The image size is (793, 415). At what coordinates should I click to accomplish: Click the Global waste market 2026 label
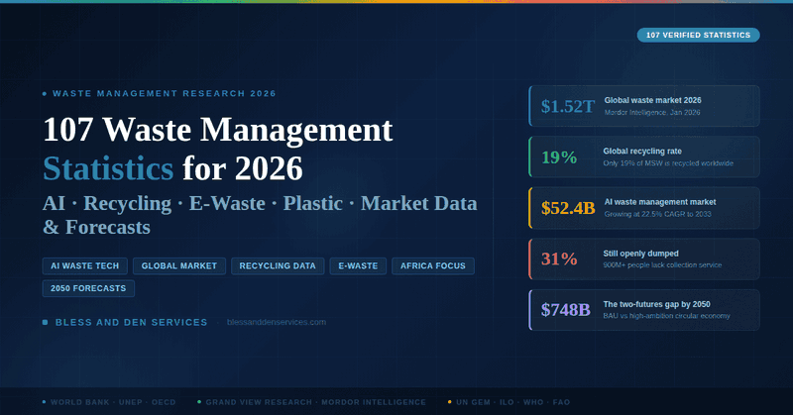coord(652,100)
